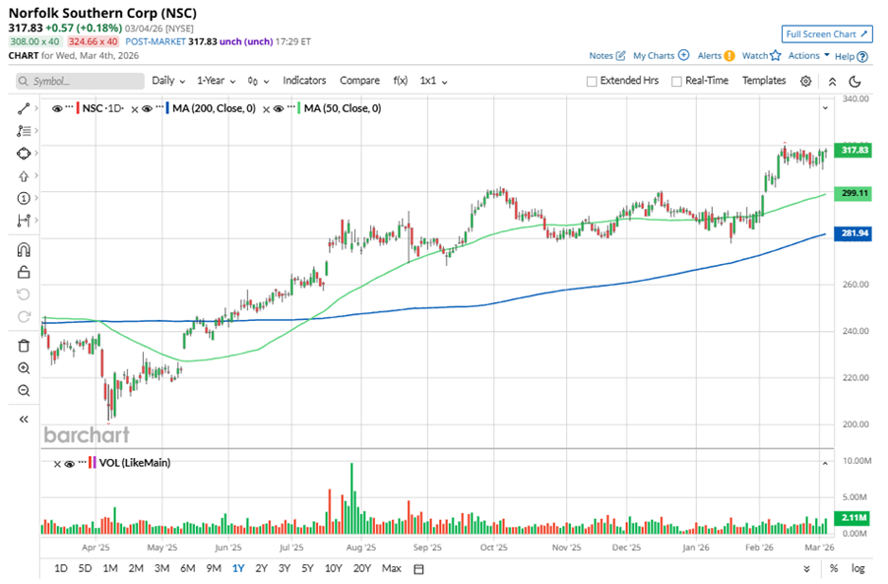Select the 5Y time range
Viewport: 888px width, 584px height.
(x=307, y=568)
